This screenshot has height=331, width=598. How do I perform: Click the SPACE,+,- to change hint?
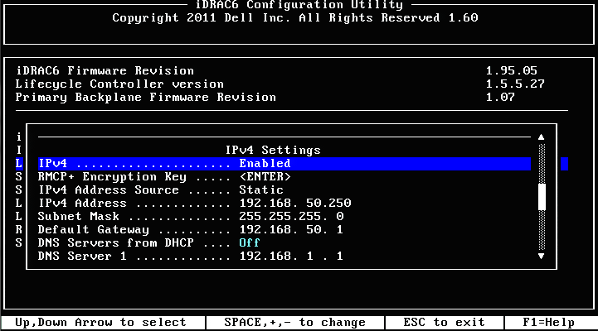coord(294,323)
